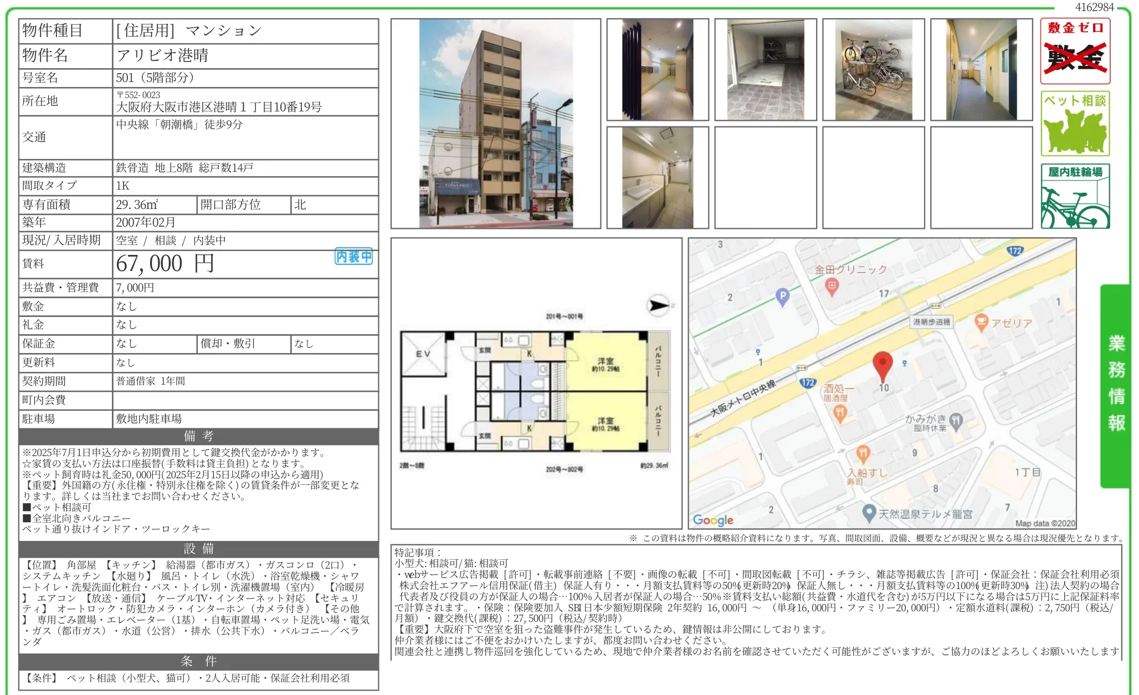Select the remark line ■全室北向きバルコニー
The image size is (1139, 695).
[76, 518]
